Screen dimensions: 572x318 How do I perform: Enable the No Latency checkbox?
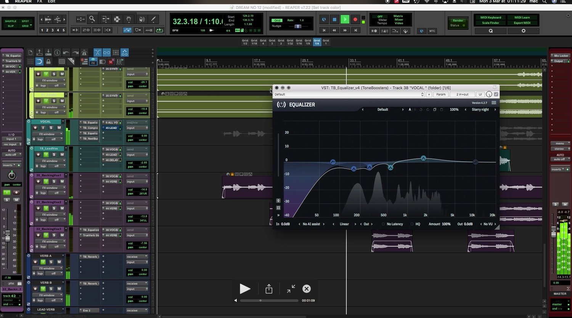pos(383,224)
